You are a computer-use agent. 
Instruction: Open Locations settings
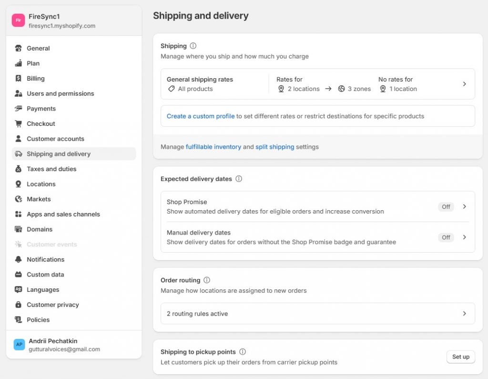(74, 184)
